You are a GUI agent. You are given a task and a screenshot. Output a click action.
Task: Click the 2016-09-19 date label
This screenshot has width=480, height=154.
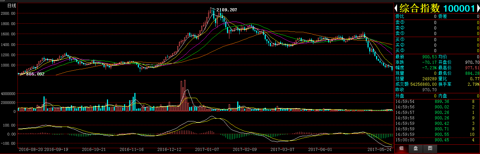[x=57, y=150]
